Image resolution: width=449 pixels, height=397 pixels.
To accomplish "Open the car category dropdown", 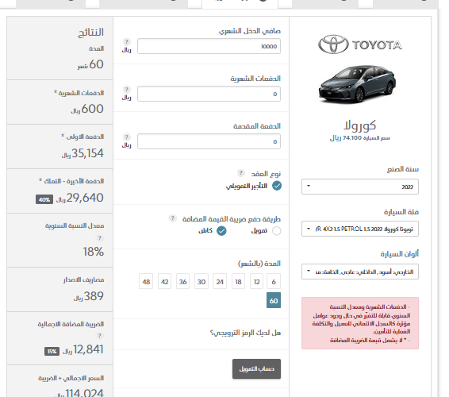I will (x=360, y=229).
